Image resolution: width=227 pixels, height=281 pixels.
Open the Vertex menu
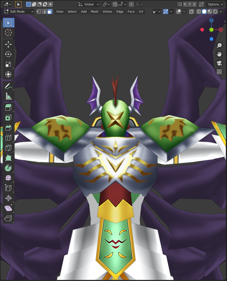click(x=107, y=12)
